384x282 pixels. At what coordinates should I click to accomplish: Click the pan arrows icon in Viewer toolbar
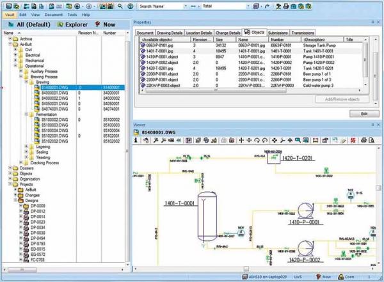click(x=274, y=140)
